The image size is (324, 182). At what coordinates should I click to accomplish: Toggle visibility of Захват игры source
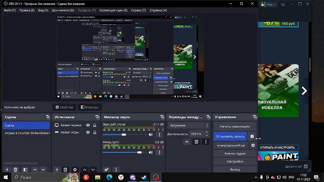(x=88, y=132)
